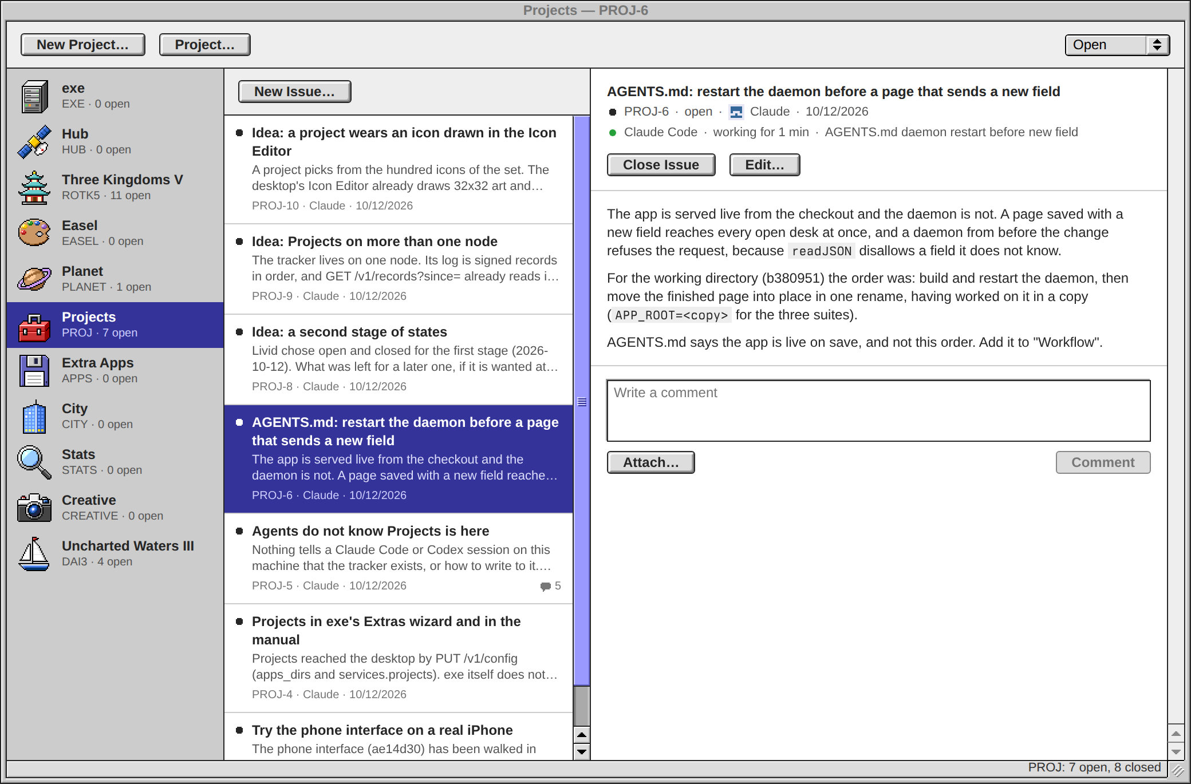Open the Hub satellite icon
The image size is (1191, 784).
point(34,142)
